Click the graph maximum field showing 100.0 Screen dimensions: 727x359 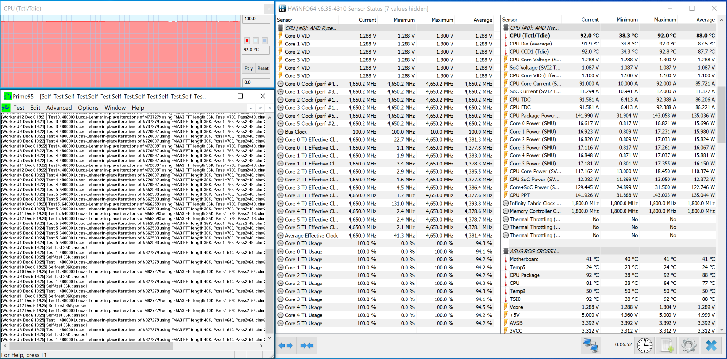[x=256, y=19]
